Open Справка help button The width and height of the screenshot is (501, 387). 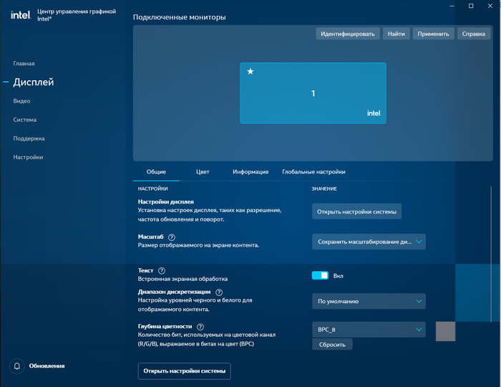[474, 34]
